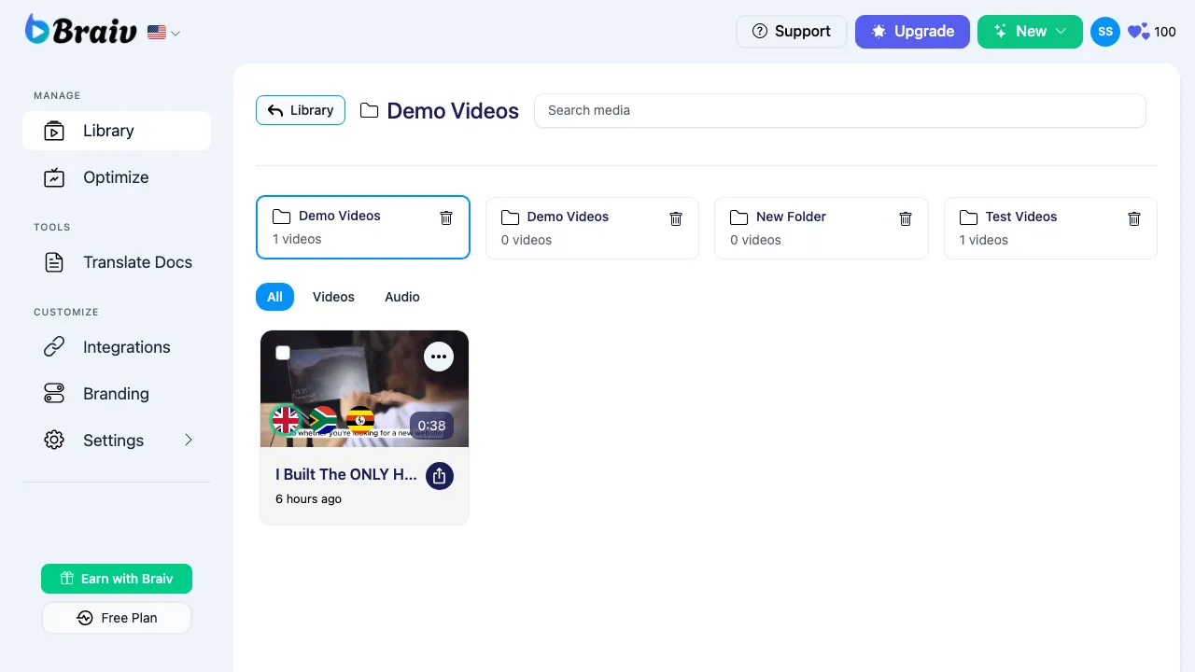This screenshot has height=672, width=1195.
Task: Switch to the Audio filter tab
Action: (402, 297)
